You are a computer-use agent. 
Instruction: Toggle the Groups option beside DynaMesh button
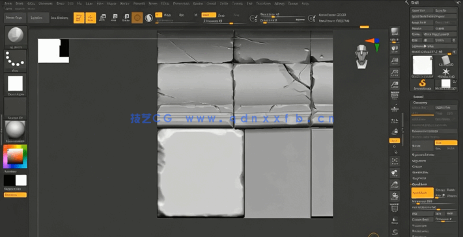(x=440, y=190)
